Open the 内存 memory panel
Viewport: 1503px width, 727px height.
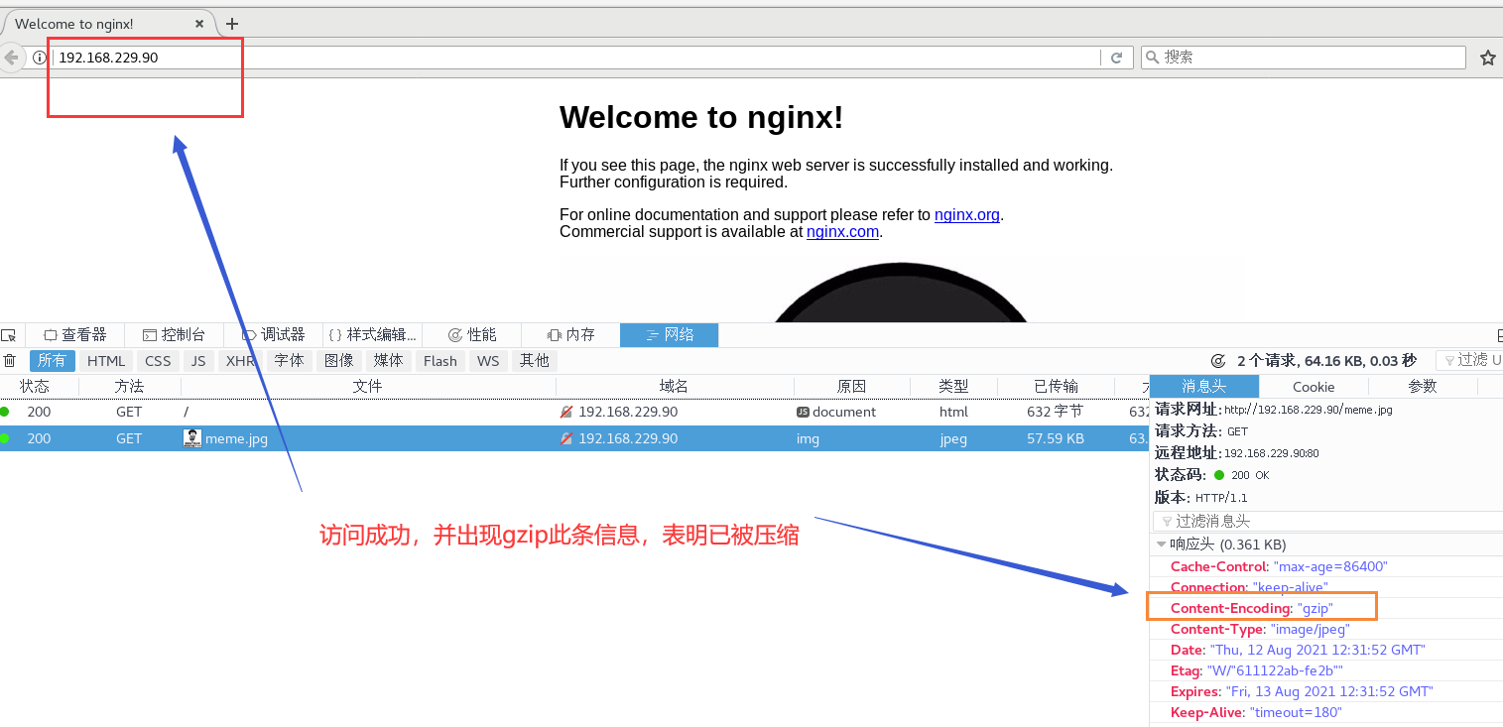point(570,335)
